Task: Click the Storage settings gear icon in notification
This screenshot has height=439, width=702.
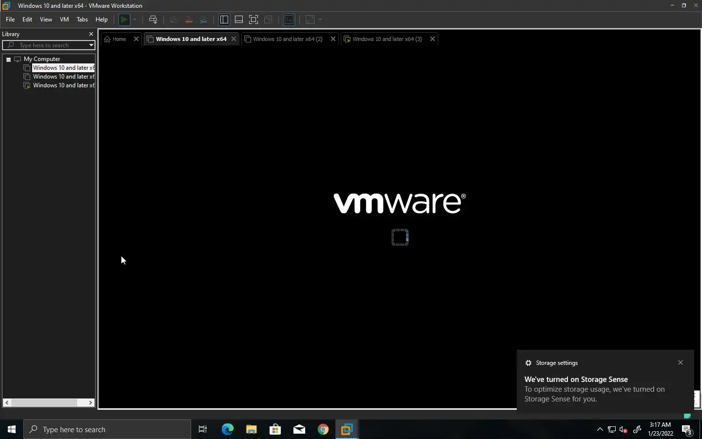Action: (x=528, y=363)
